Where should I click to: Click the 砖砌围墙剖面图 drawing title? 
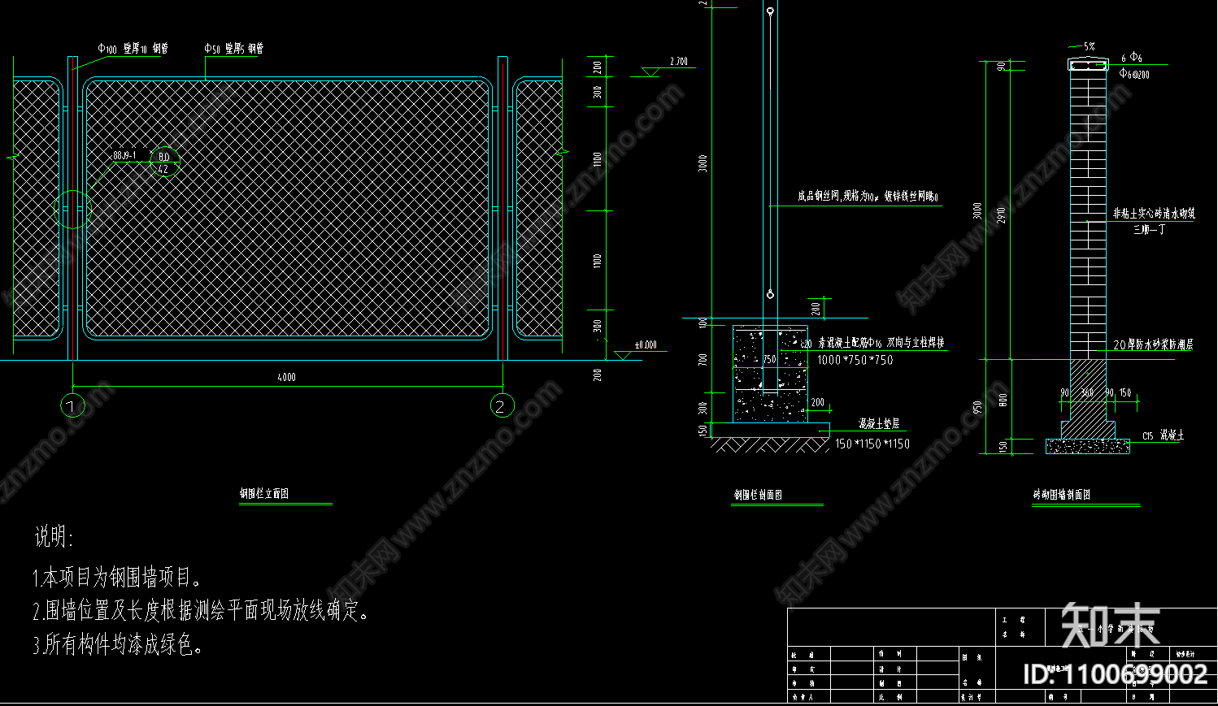point(1062,495)
